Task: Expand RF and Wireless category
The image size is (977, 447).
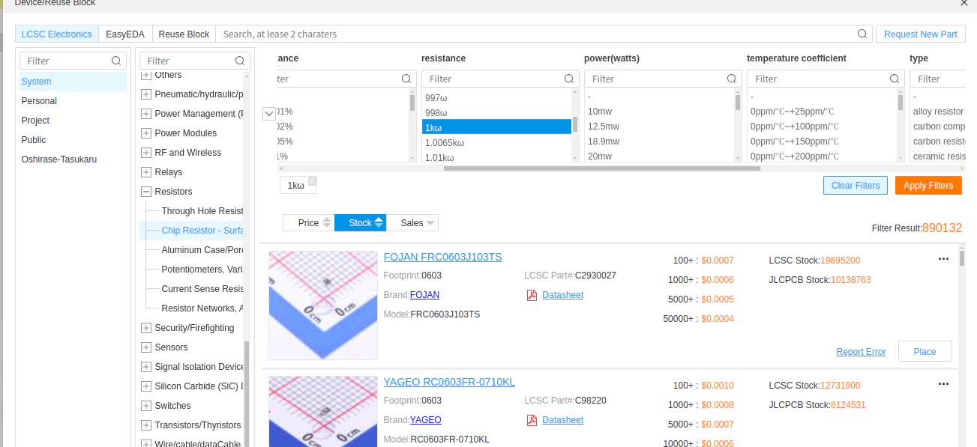Action: [146, 153]
